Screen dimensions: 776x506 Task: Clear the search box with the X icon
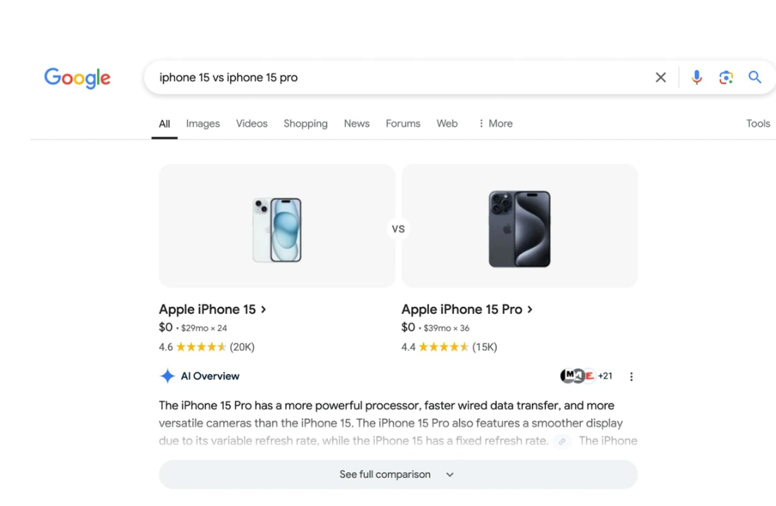661,77
